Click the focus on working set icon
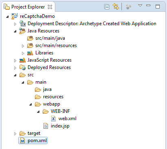This screenshot has height=149, width=167. [x=128, y=7]
